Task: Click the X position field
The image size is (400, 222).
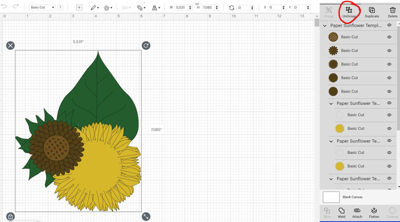Action: point(275,7)
